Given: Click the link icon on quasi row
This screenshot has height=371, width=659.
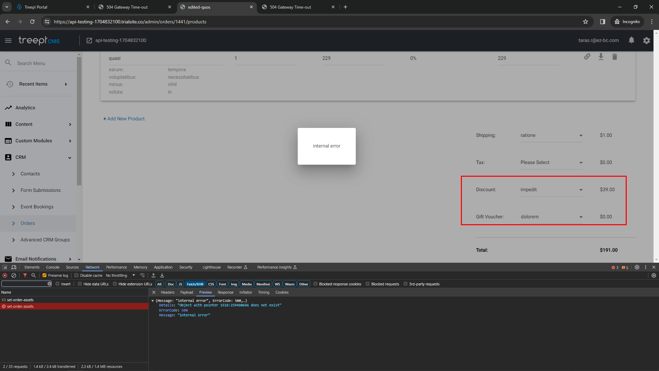Looking at the screenshot, I should [x=587, y=57].
